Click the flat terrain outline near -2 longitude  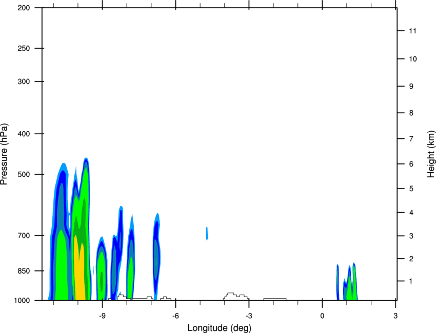pos(275,299)
